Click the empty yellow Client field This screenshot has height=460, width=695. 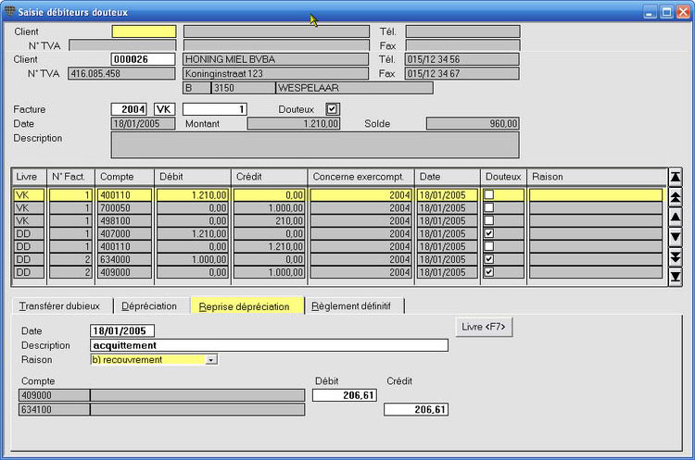click(144, 31)
